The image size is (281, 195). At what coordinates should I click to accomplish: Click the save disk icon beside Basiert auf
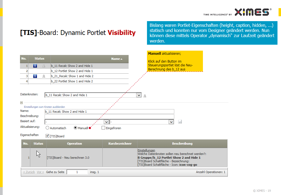[180, 122]
